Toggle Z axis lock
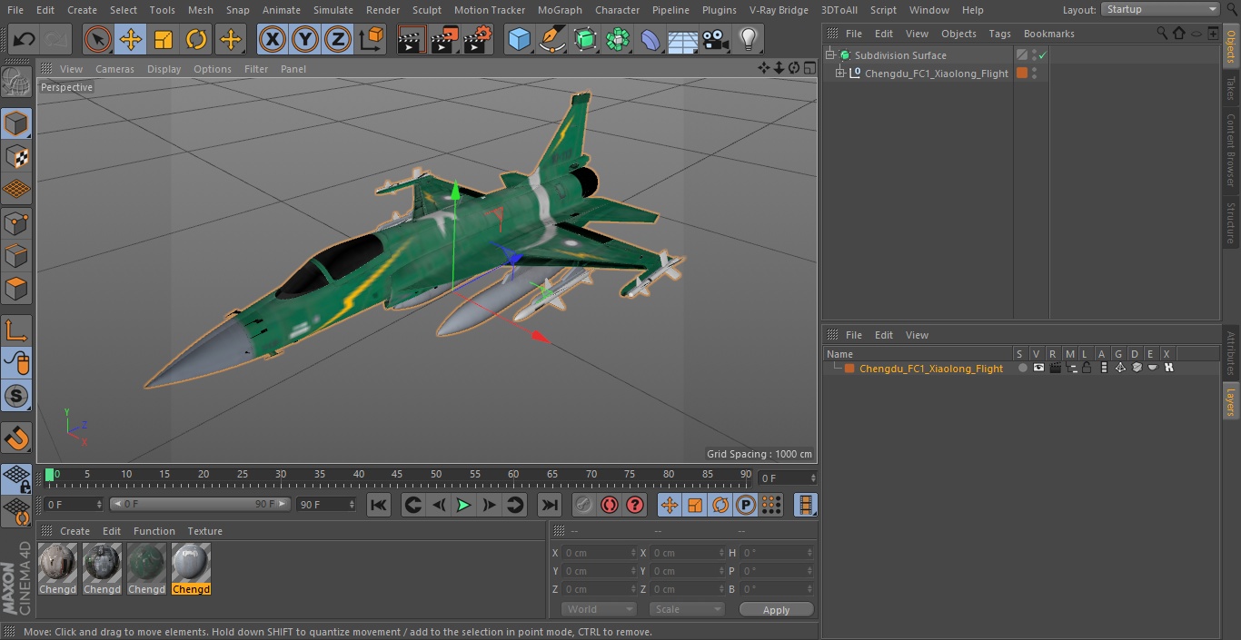Viewport: 1241px width, 640px height. [x=338, y=39]
